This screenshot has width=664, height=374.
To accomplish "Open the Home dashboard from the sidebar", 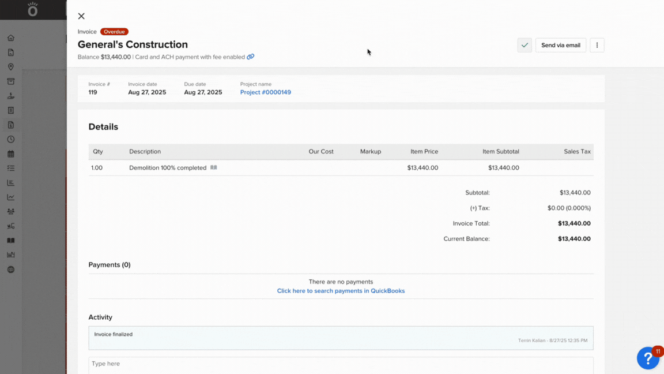I will coord(10,38).
